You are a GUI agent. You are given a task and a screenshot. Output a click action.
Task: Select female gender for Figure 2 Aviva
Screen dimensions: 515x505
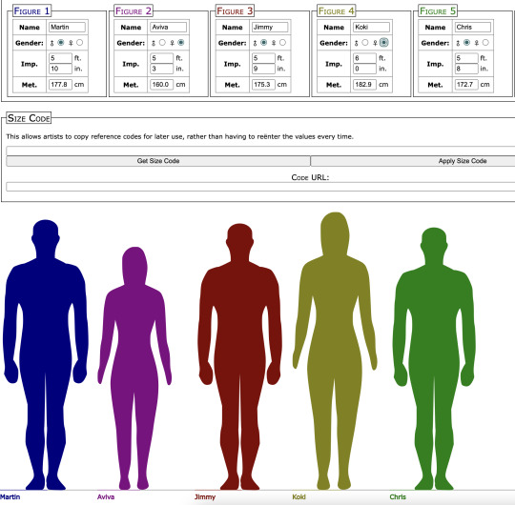[181, 43]
